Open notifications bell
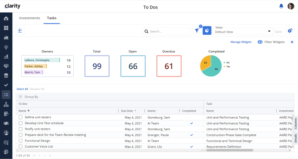The height and width of the screenshot is (159, 298). [x=281, y=6]
